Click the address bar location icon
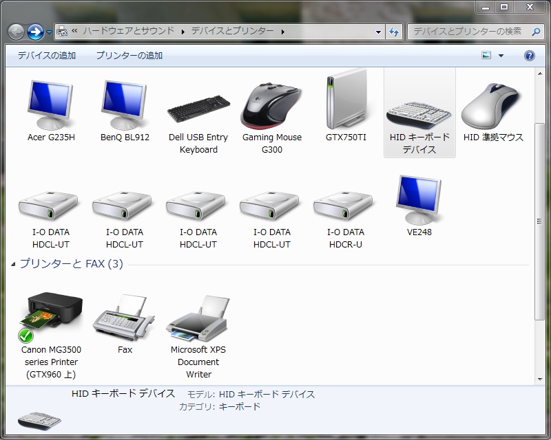The image size is (551, 440). pyautogui.click(x=62, y=32)
